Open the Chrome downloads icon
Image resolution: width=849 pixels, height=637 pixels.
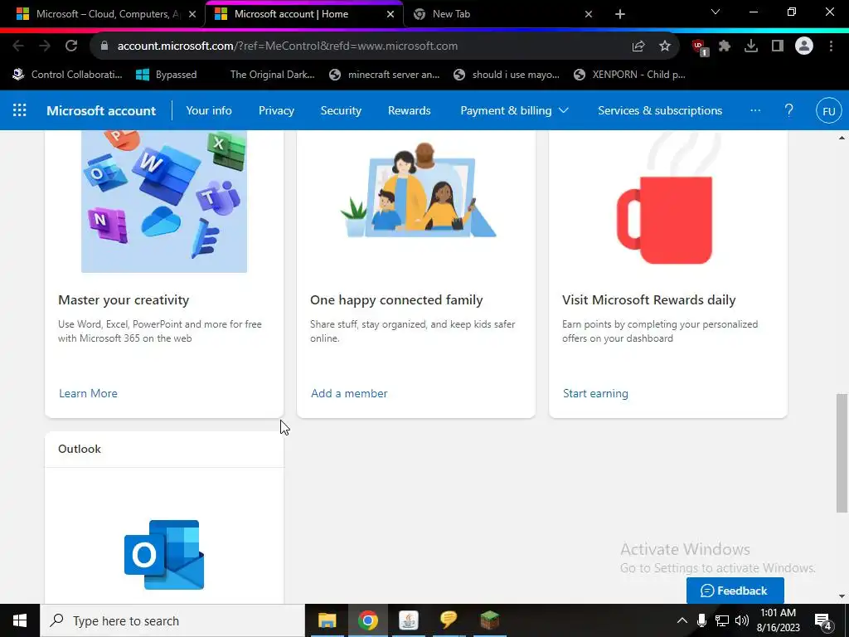(751, 46)
